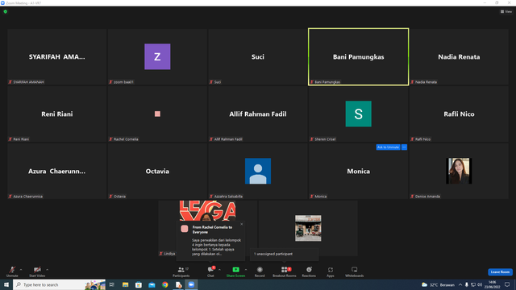Screen dimensions: 516x290
Task: Open the Chat panel icon
Action: (210, 271)
